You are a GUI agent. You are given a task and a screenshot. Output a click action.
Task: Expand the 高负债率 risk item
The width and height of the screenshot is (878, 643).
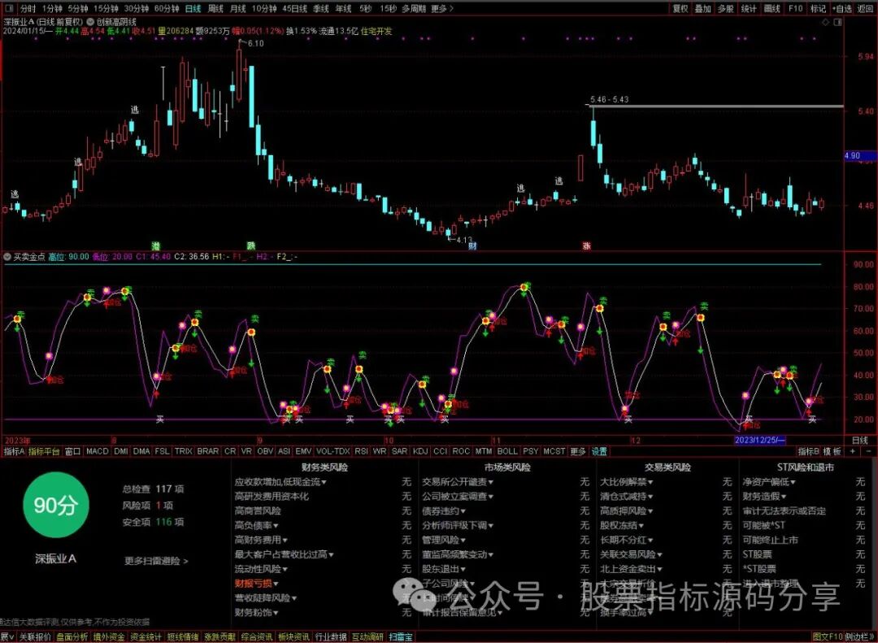pos(256,525)
